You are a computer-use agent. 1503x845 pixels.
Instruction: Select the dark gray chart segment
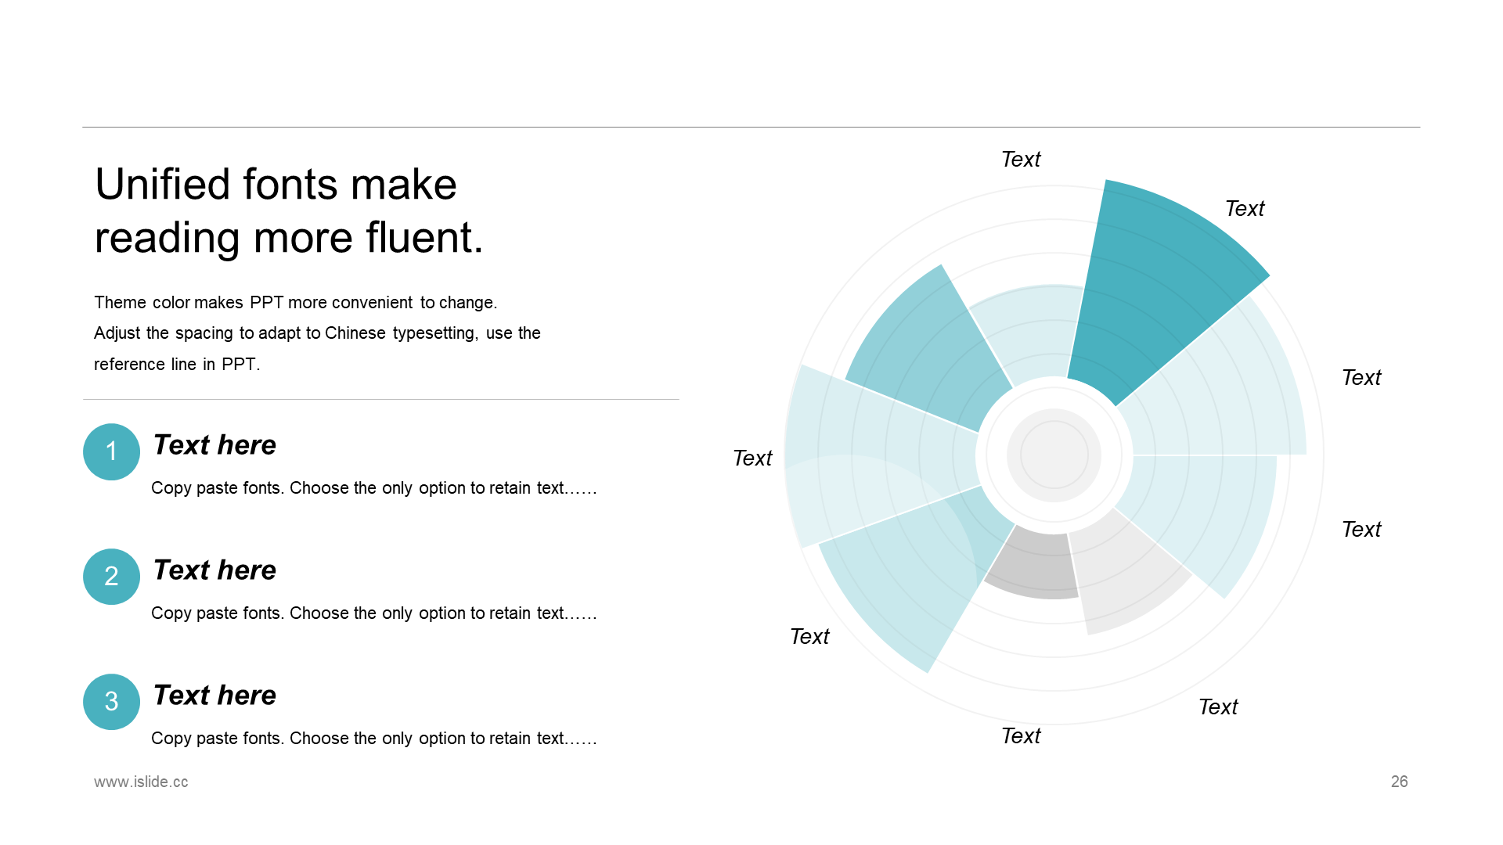click(1033, 565)
